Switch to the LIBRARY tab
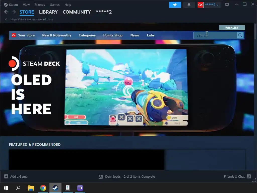 tap(48, 12)
